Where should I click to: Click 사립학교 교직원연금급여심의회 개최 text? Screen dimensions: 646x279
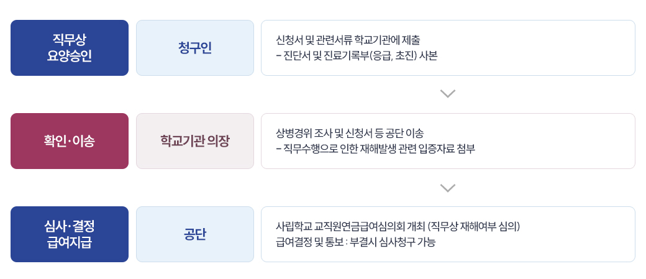[x=350, y=227]
